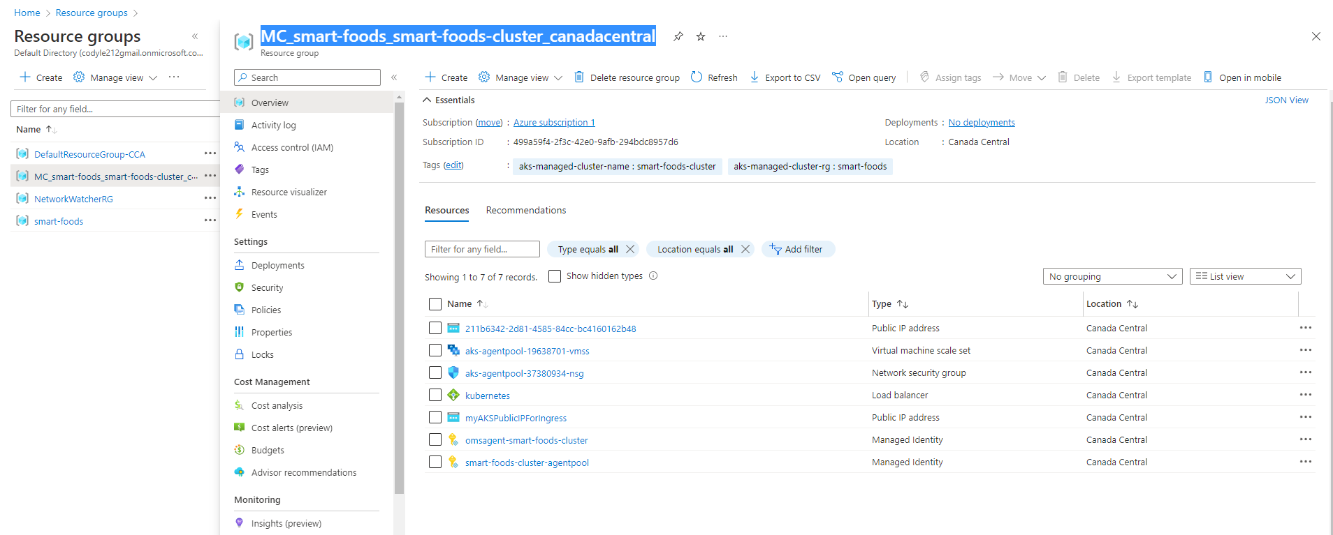Expand Manage view dropdown in main toolbar
1333x535 pixels.
(520, 77)
